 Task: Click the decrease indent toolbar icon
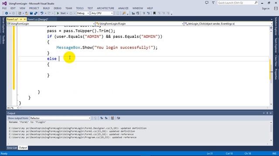(133, 13)
